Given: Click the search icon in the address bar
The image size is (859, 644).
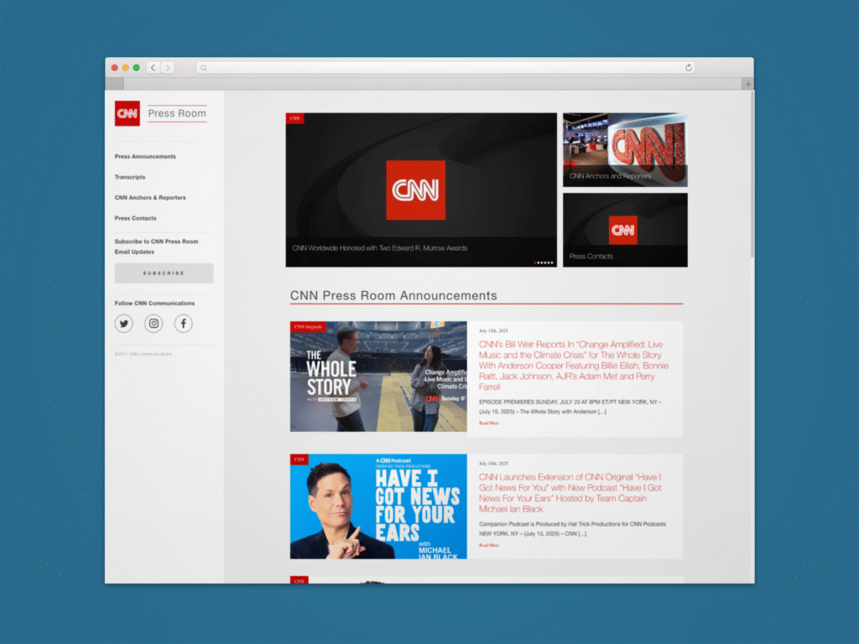Looking at the screenshot, I should coord(204,68).
